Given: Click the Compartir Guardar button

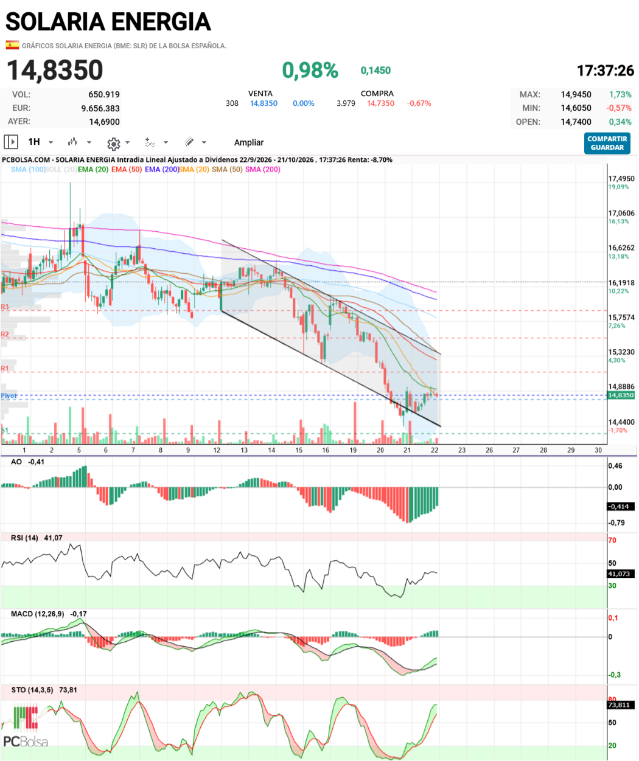Looking at the screenshot, I should tap(607, 143).
